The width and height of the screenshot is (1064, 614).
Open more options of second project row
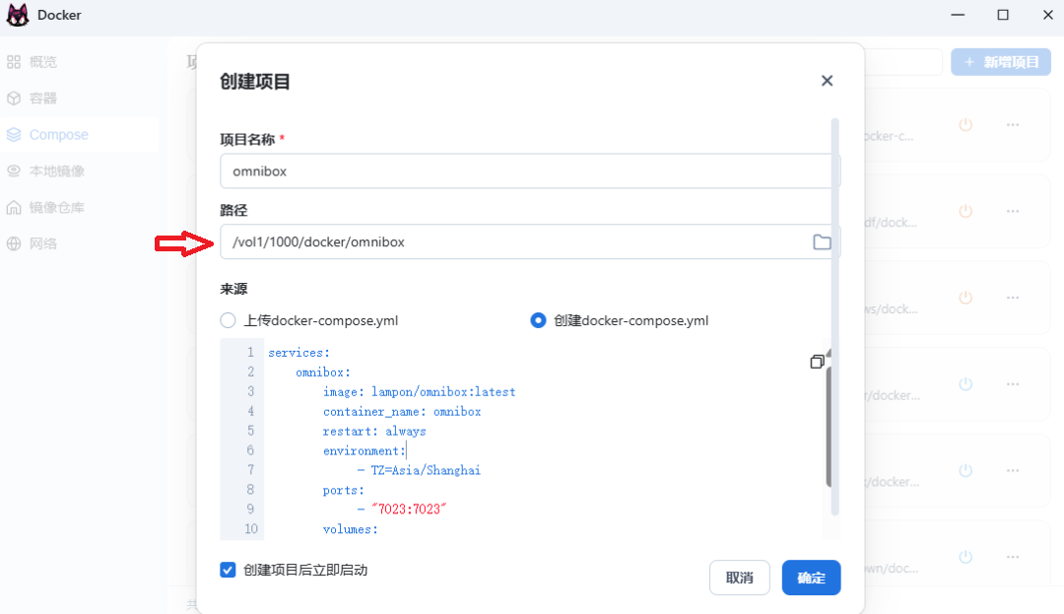[x=1013, y=211]
